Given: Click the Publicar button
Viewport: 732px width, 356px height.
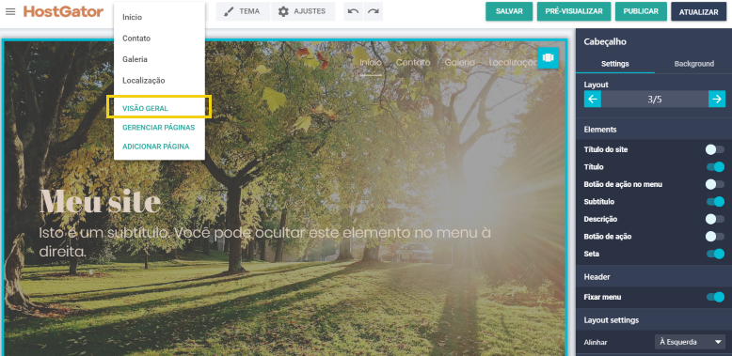Looking at the screenshot, I should (x=641, y=11).
